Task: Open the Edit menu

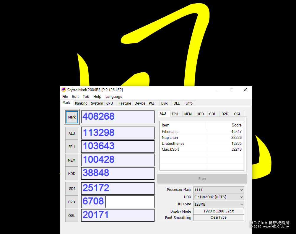Action: coord(75,97)
